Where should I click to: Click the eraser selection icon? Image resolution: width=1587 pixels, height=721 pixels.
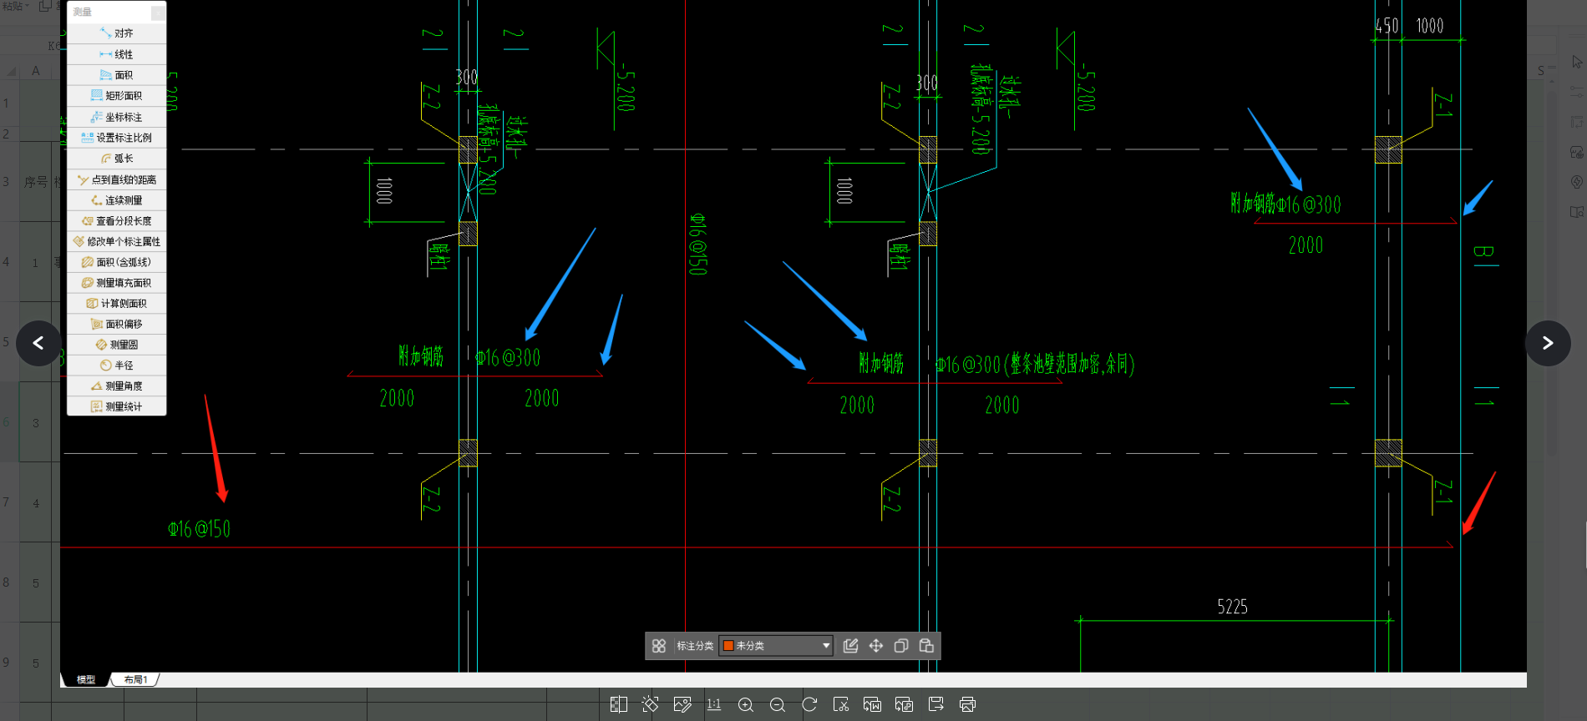click(x=650, y=704)
